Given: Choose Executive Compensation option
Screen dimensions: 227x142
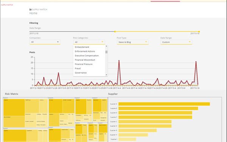Looking at the screenshot, I should [87, 56].
